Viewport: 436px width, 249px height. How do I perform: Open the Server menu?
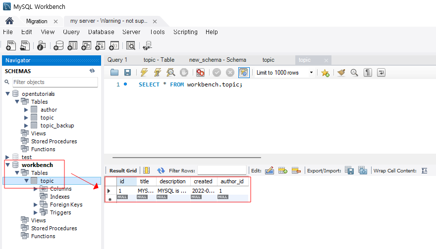[131, 32]
